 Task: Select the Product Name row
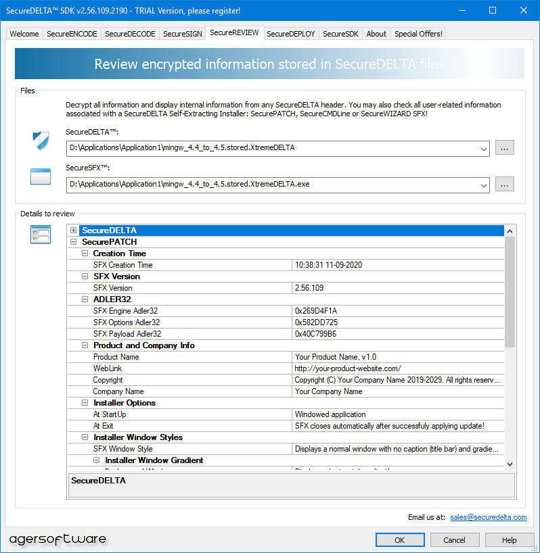click(x=286, y=357)
